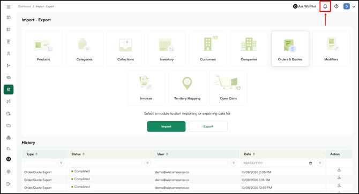Open the stacked cubes icon in sidebar
This screenshot has width=359, height=194.
[x=9, y=138]
